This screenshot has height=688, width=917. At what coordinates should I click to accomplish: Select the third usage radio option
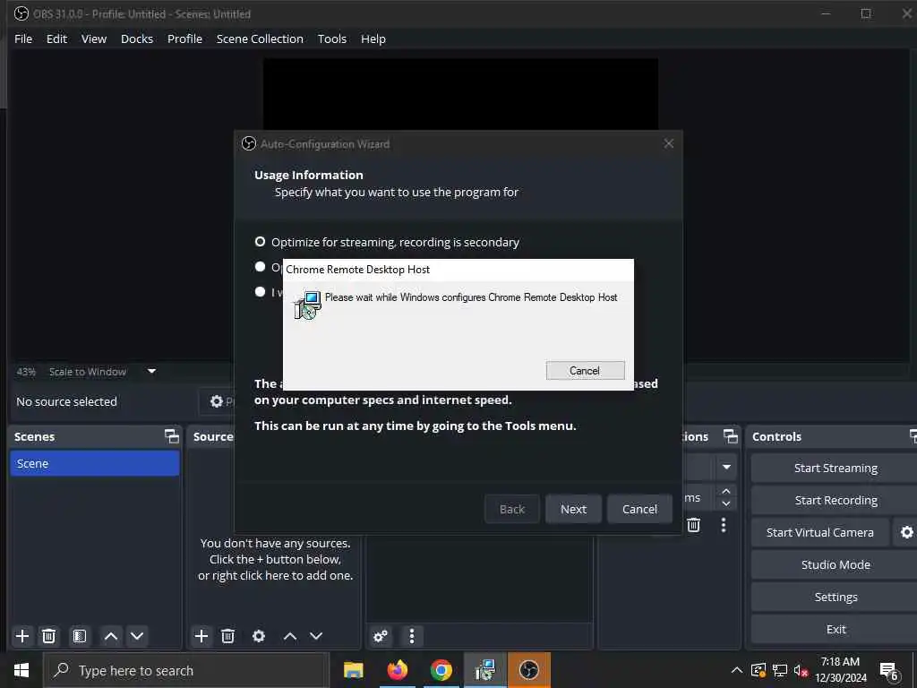point(261,291)
